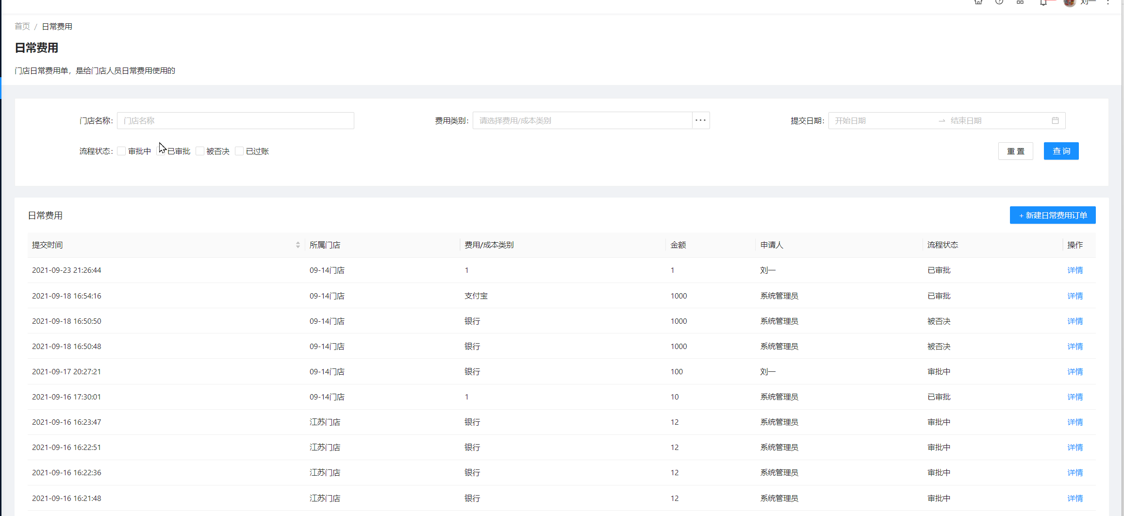1124x516 pixels.
Task: Open 详情 for the 2021-09-16 17:30:01 record
Action: 1075,397
